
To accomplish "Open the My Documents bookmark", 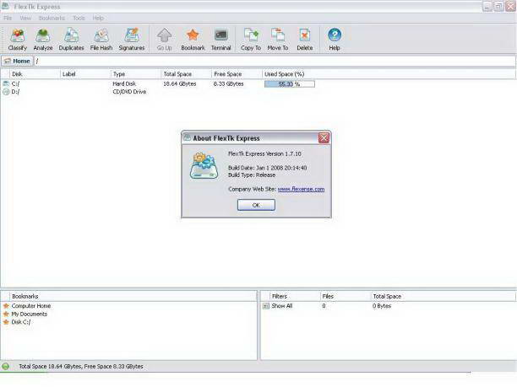I will click(x=30, y=314).
